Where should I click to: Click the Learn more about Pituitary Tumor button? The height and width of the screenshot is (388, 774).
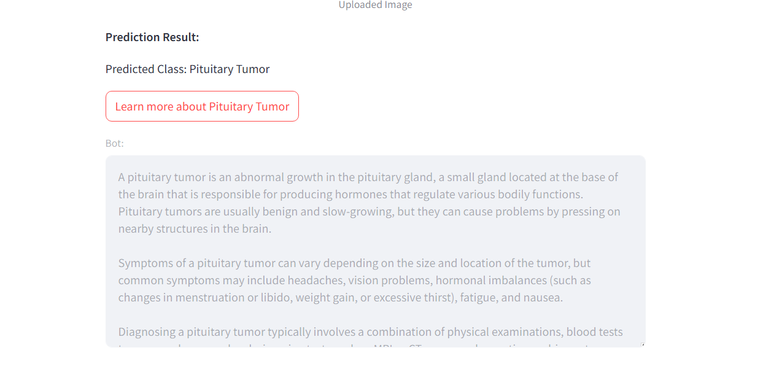click(x=202, y=106)
